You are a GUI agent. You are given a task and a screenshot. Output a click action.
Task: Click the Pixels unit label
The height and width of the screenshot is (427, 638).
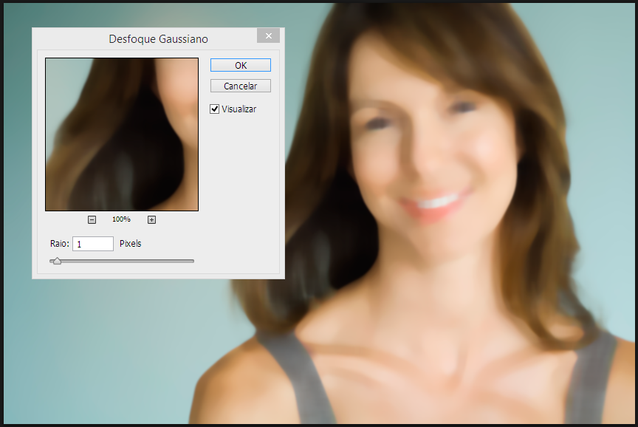(x=130, y=243)
